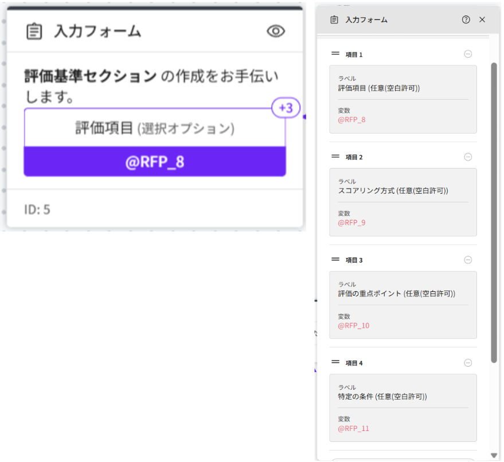Image resolution: width=504 pixels, height=462 pixels.
Task: Click the eye preview icon on form card
Action: tap(276, 32)
